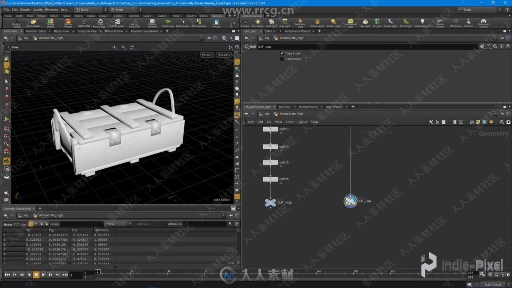Add a VR Camera

pyautogui.click(x=456, y=23)
